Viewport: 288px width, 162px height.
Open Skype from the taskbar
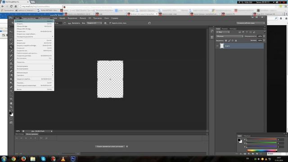pyautogui.click(x=43, y=159)
